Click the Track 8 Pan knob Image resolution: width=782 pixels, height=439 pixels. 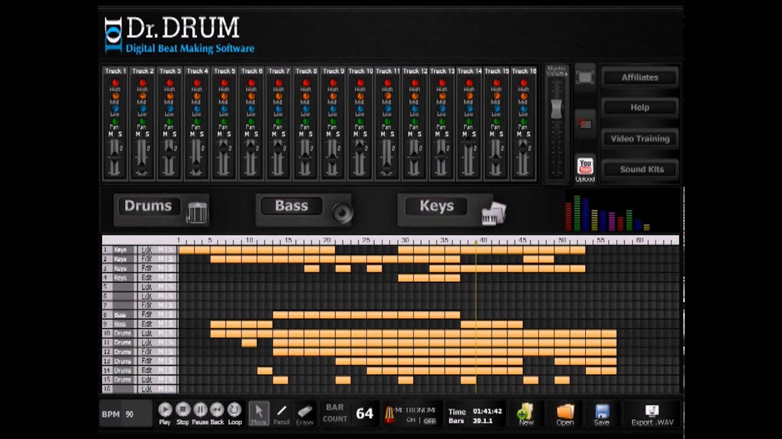pos(305,121)
